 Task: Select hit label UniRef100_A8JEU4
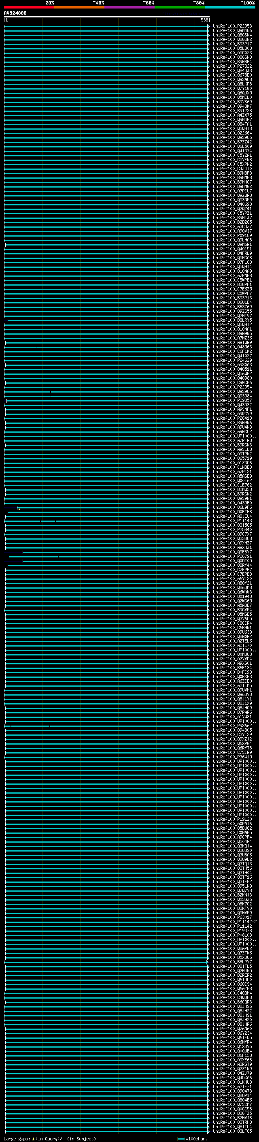[232, 517]
